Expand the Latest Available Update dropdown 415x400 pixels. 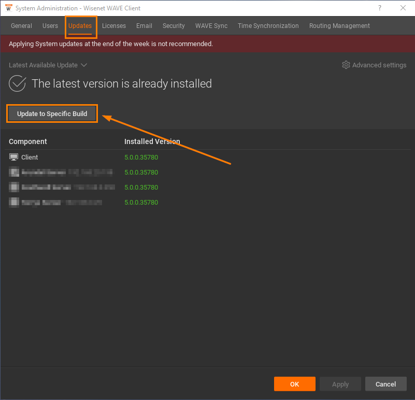pyautogui.click(x=48, y=65)
